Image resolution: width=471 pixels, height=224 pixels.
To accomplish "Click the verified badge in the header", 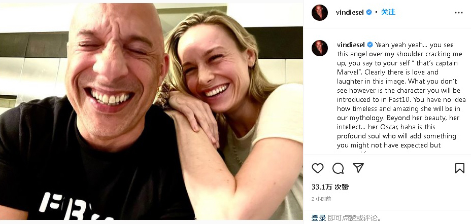I will [x=369, y=12].
